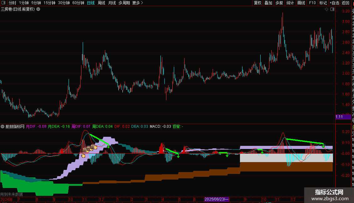This screenshot has width=354, height=203.
Task: Expand the 三房巷 chart title dropdown arrow
Action: click(38, 9)
